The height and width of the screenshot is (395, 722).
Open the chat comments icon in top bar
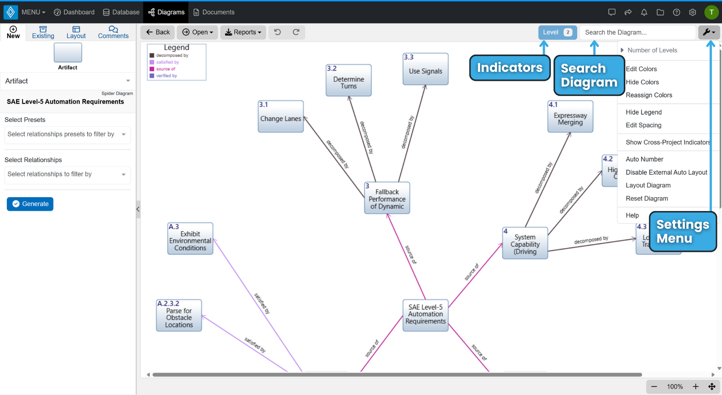tap(612, 12)
